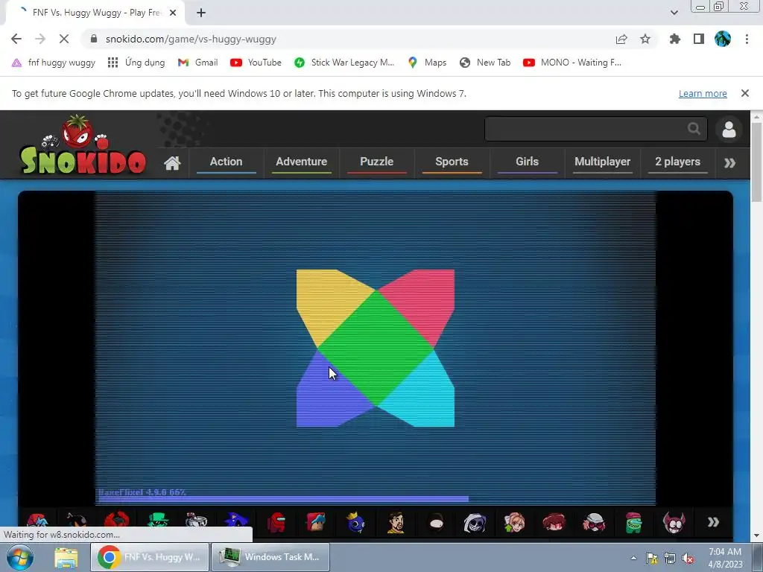Open the Ứng dụng apps shortcut
Viewport: 763px width, 572px height.
coord(136,63)
